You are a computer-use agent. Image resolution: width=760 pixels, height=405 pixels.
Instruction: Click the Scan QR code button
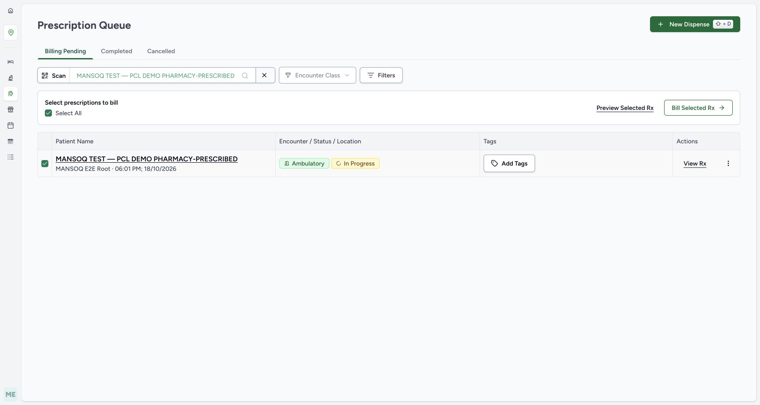pos(54,76)
